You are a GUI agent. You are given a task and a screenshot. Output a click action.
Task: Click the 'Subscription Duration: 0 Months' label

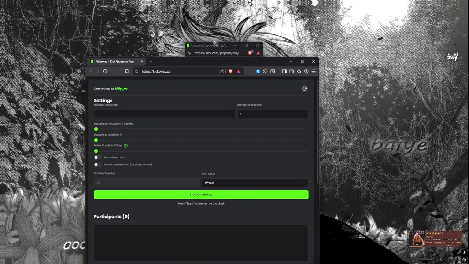pyautogui.click(x=114, y=124)
